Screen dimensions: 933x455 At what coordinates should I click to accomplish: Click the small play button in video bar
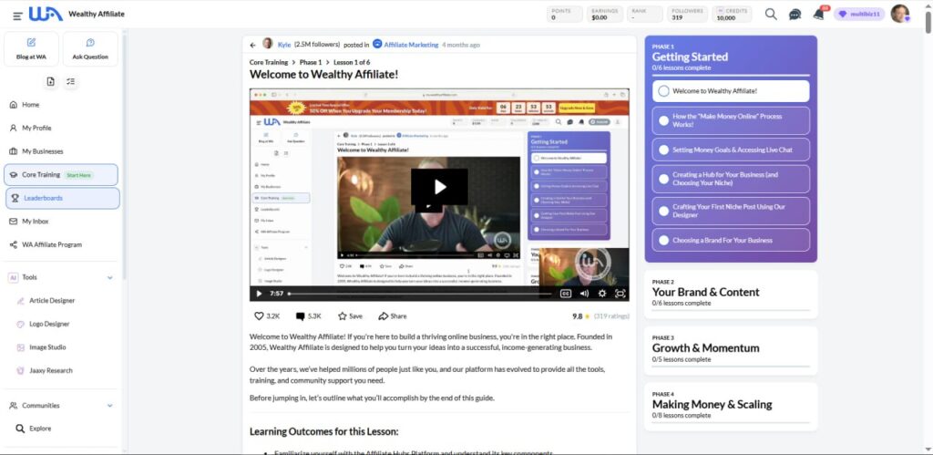coord(259,294)
